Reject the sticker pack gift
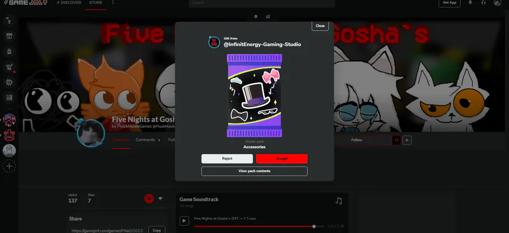Viewport: 509px width, 233px height. point(227,159)
